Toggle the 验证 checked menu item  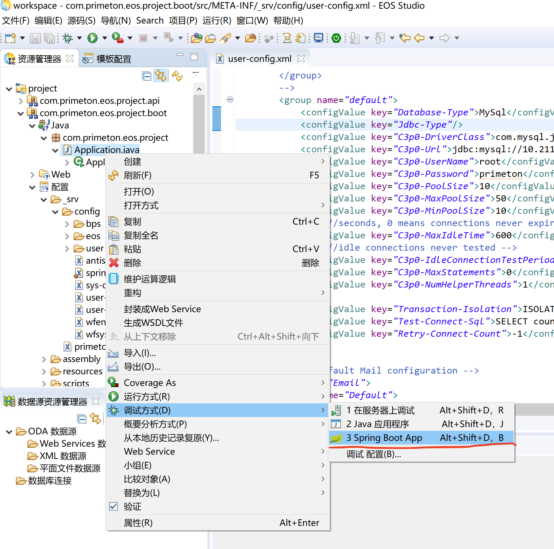[x=132, y=507]
